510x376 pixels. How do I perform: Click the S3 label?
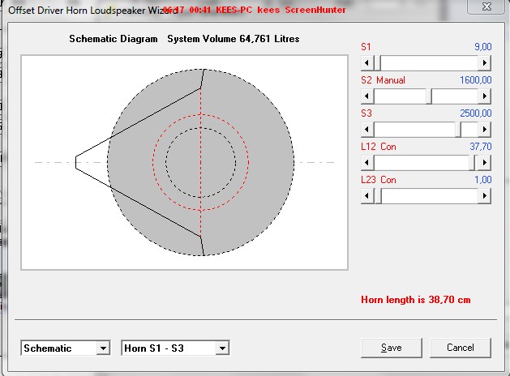[x=366, y=113]
